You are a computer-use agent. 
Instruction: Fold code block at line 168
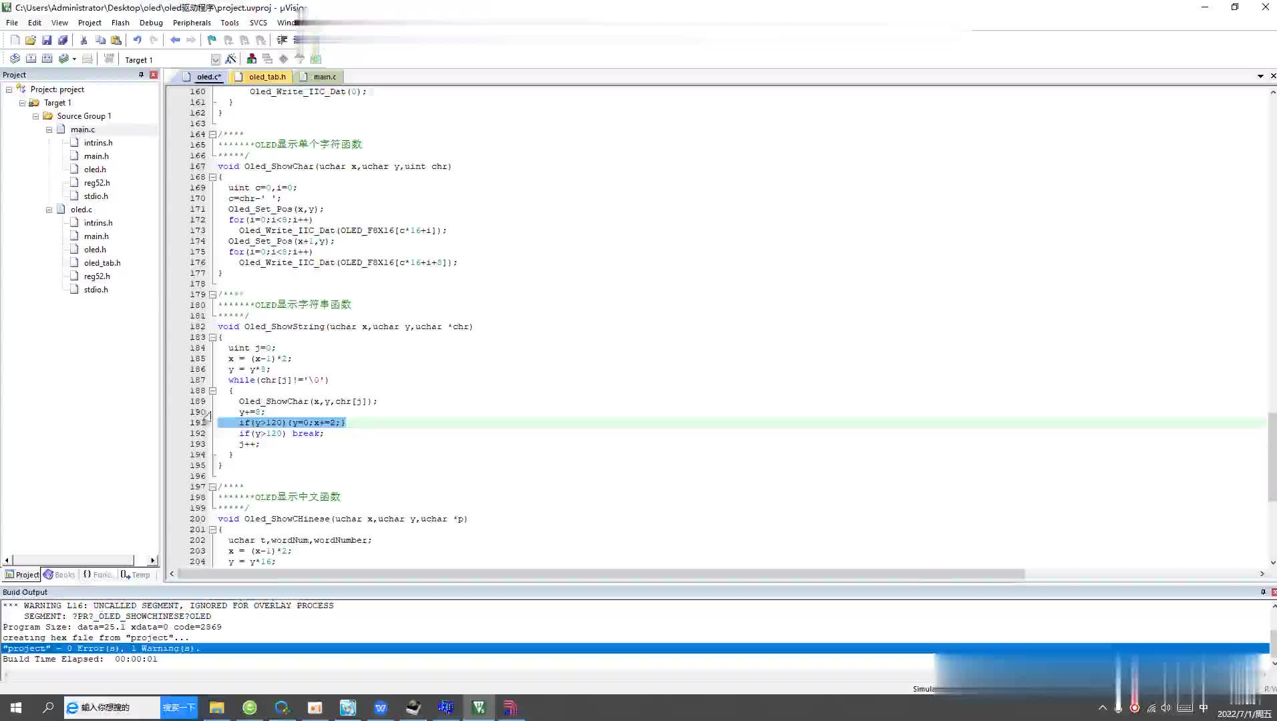point(212,177)
